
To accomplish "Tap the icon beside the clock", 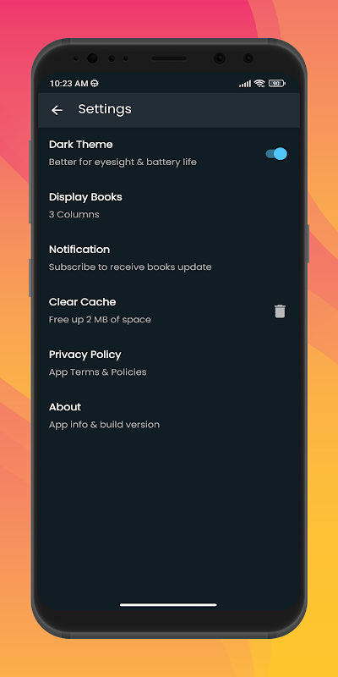I will pos(95,83).
